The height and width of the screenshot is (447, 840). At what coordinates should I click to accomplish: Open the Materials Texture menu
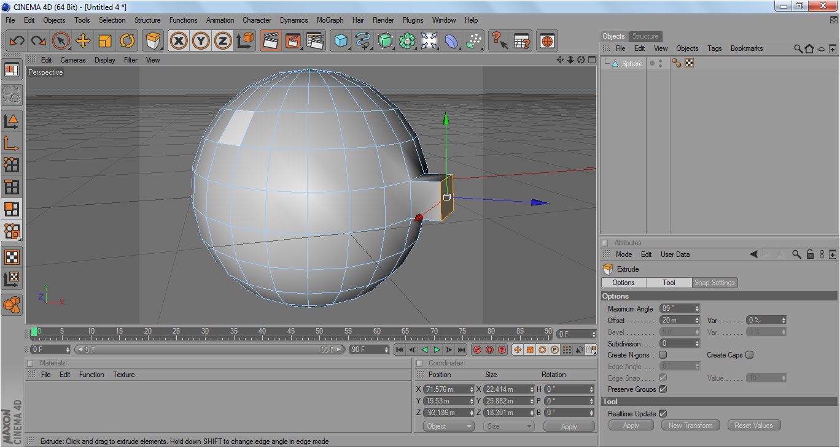tap(124, 375)
